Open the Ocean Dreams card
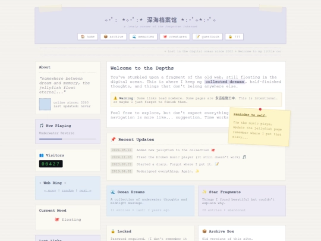 150,201
